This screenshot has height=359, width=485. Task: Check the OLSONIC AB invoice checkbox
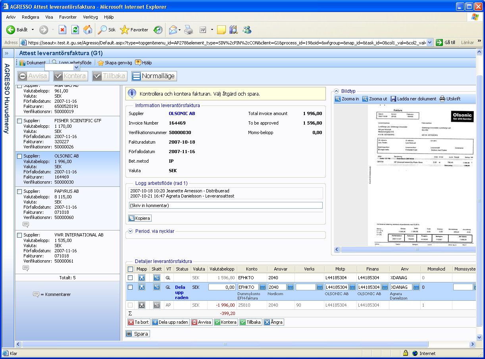[19, 156]
